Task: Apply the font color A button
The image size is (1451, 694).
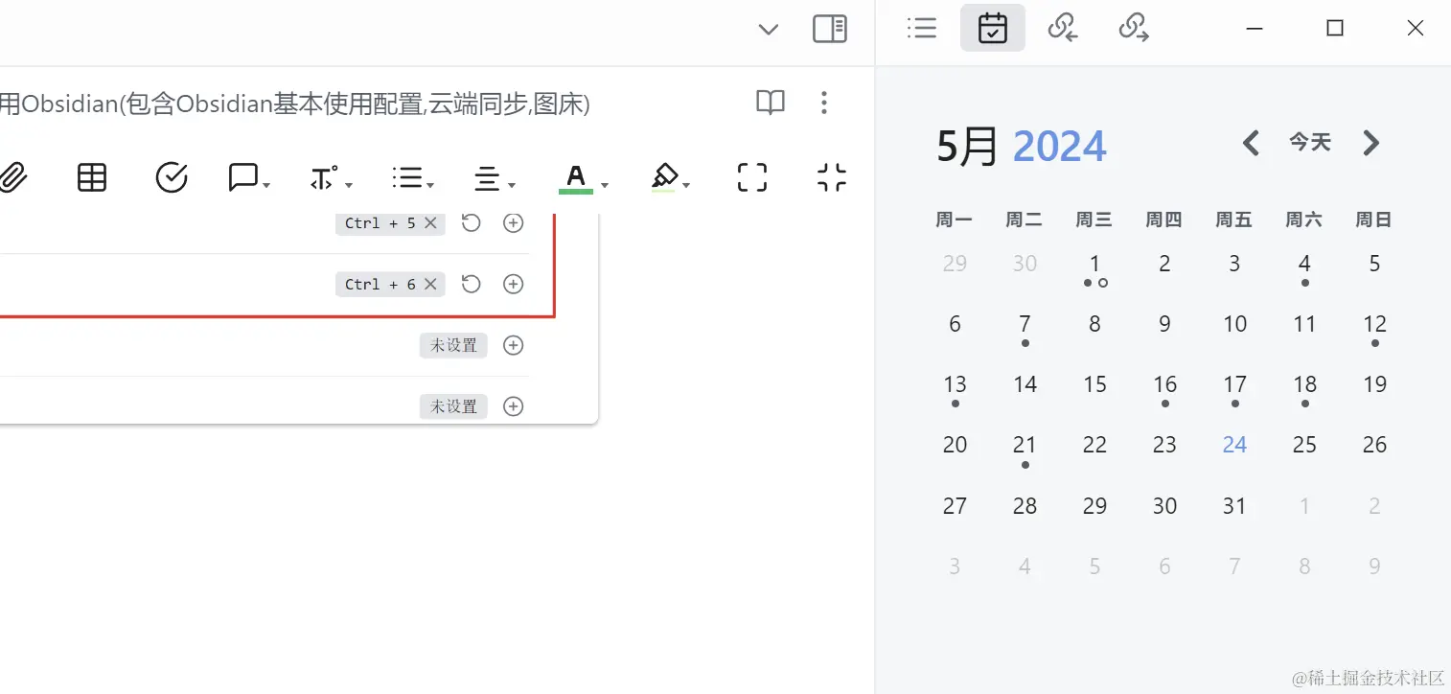Action: [x=576, y=178]
